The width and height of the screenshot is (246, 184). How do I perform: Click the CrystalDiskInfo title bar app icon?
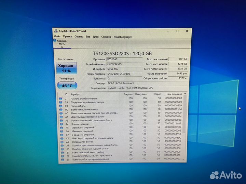click(x=56, y=31)
